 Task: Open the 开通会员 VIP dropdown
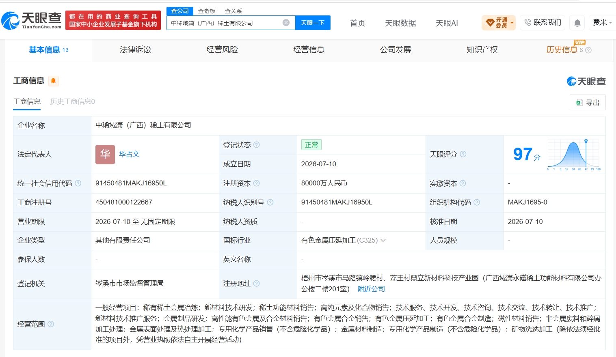pos(498,23)
